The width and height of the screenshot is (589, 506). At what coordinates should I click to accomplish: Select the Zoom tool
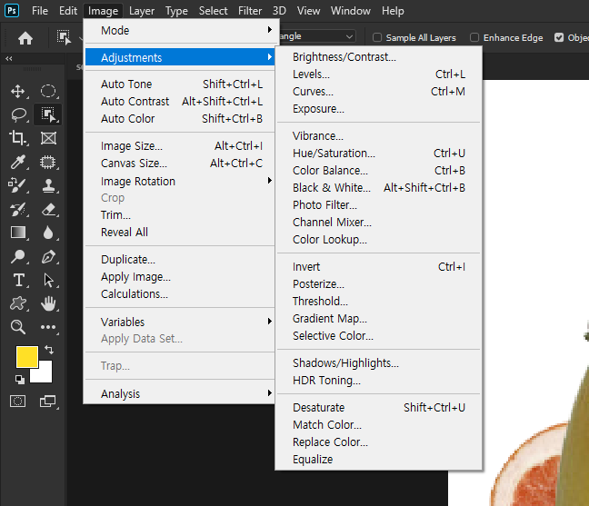pyautogui.click(x=17, y=327)
